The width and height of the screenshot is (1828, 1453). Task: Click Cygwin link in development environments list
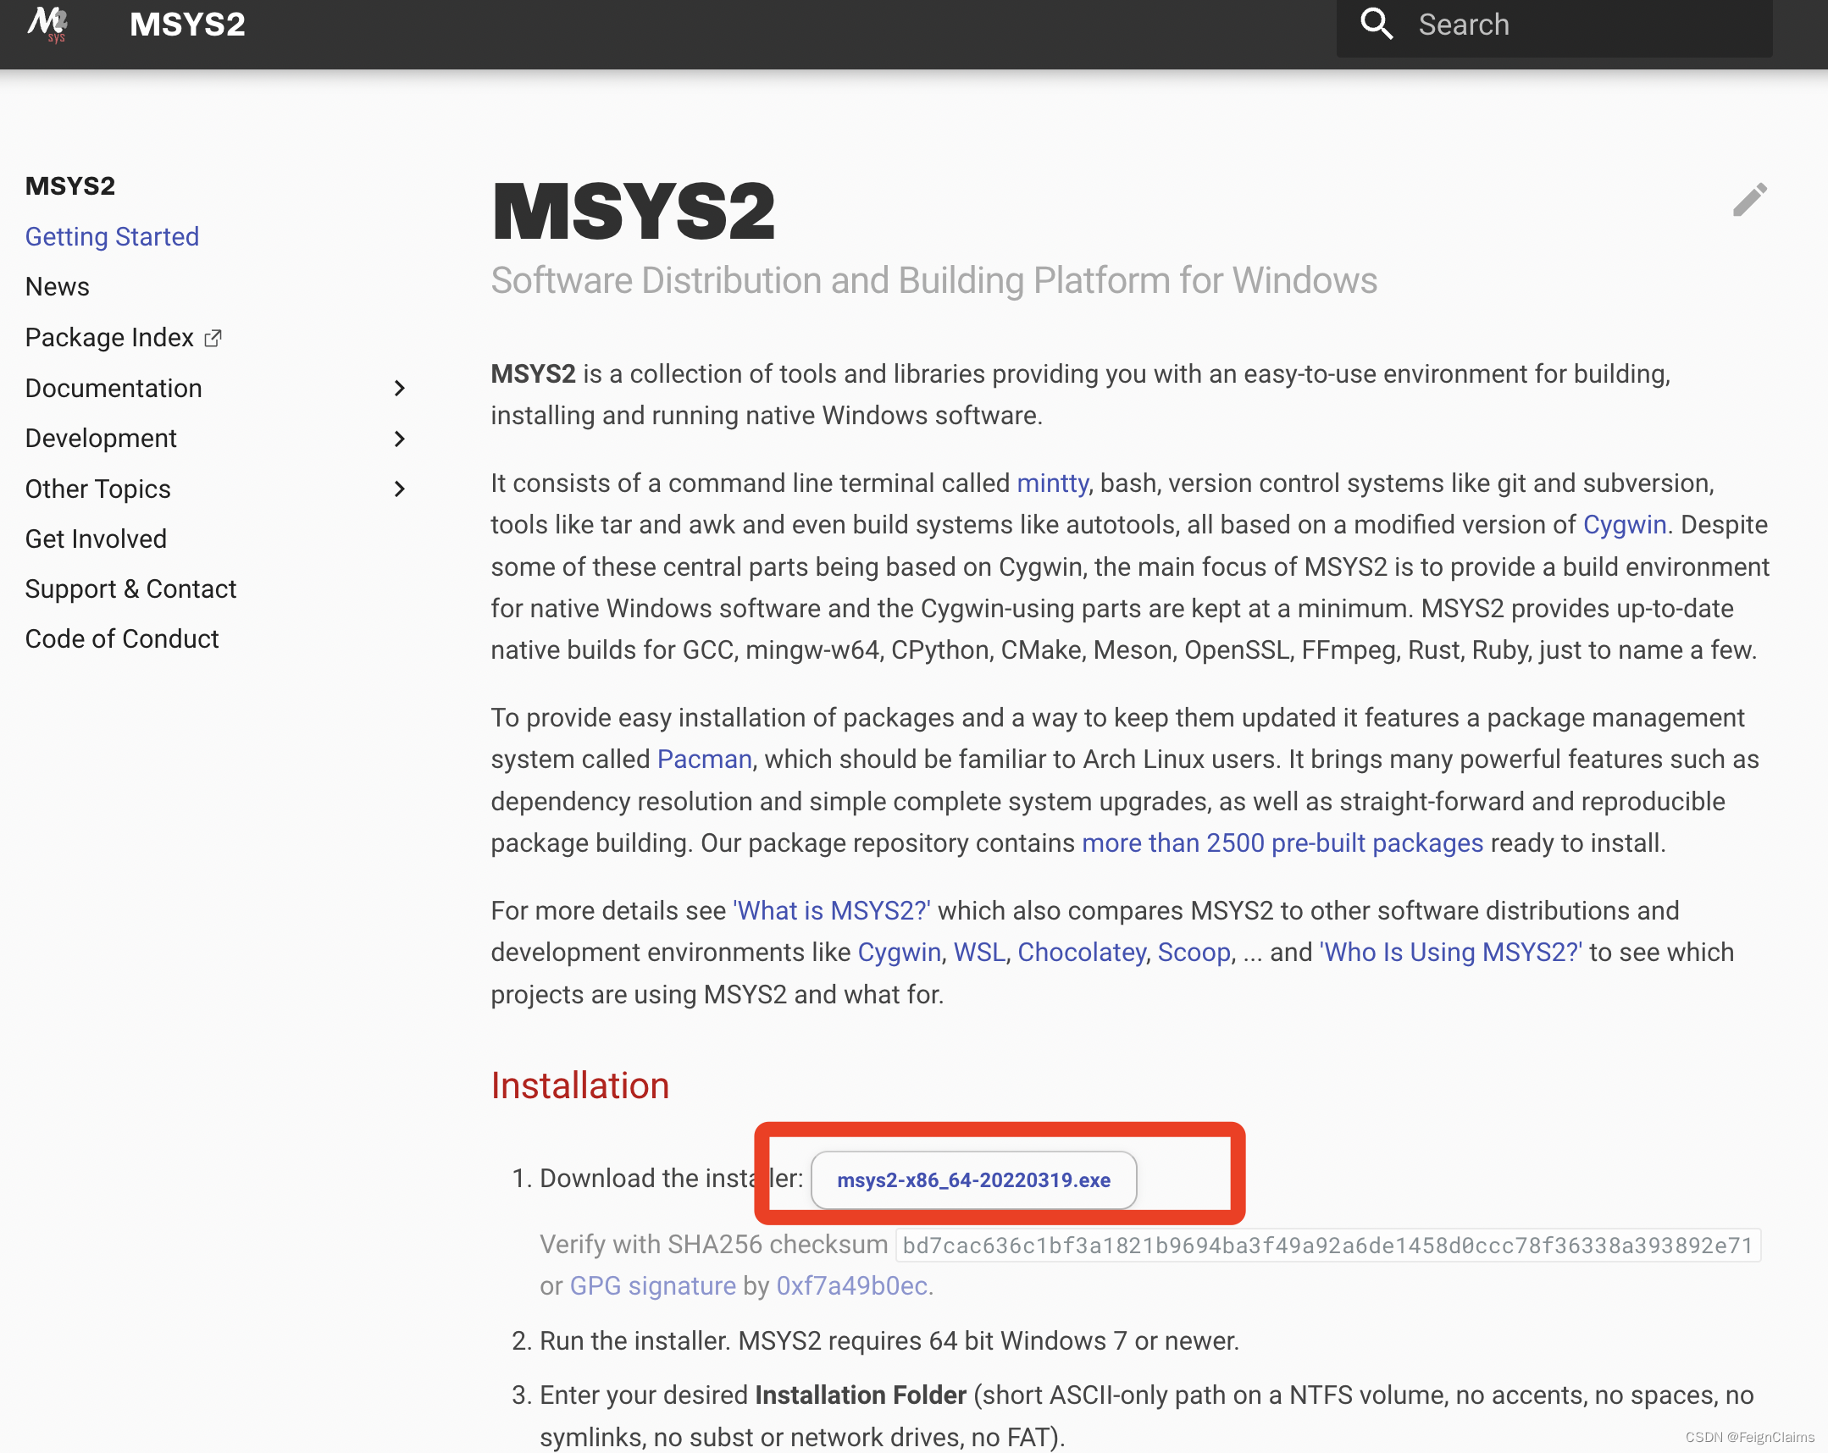pos(900,952)
